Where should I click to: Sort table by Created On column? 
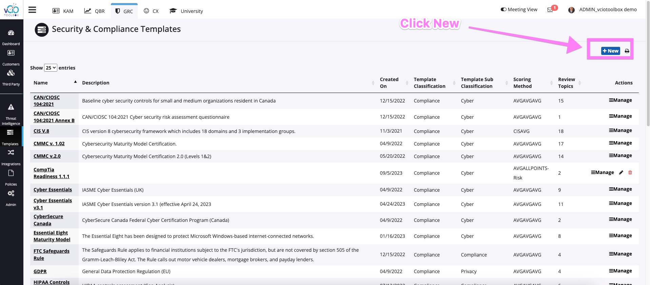pos(393,83)
